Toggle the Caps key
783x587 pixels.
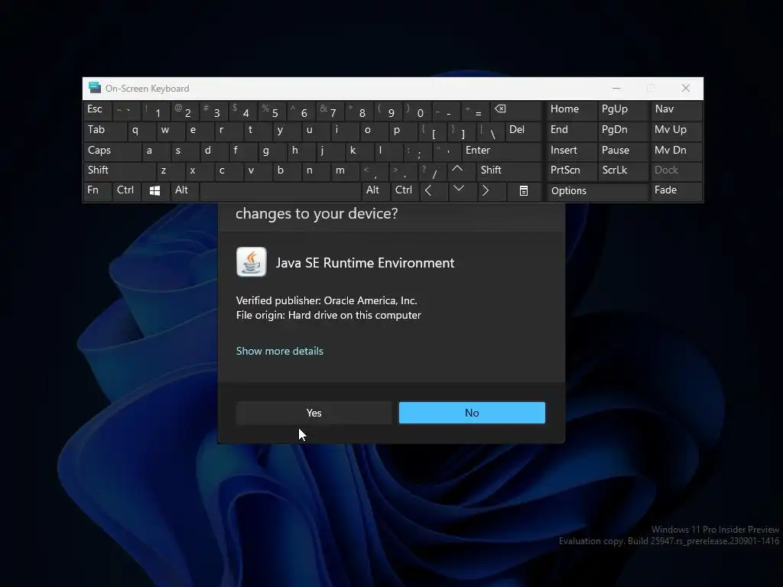click(x=112, y=151)
